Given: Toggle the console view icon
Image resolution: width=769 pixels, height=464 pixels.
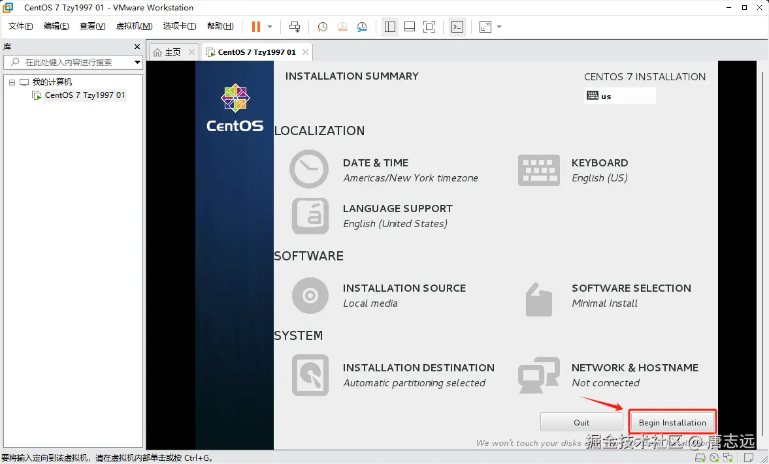Looking at the screenshot, I should tap(457, 27).
